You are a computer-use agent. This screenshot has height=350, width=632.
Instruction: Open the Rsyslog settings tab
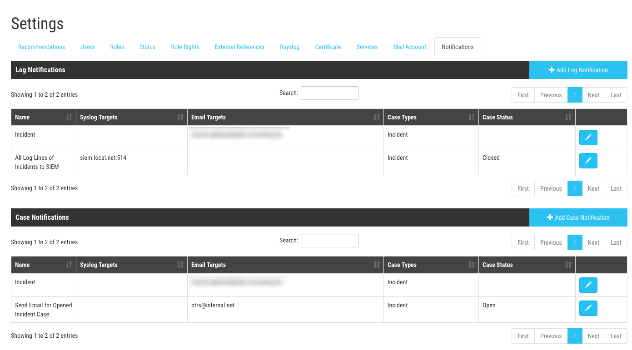tap(289, 47)
